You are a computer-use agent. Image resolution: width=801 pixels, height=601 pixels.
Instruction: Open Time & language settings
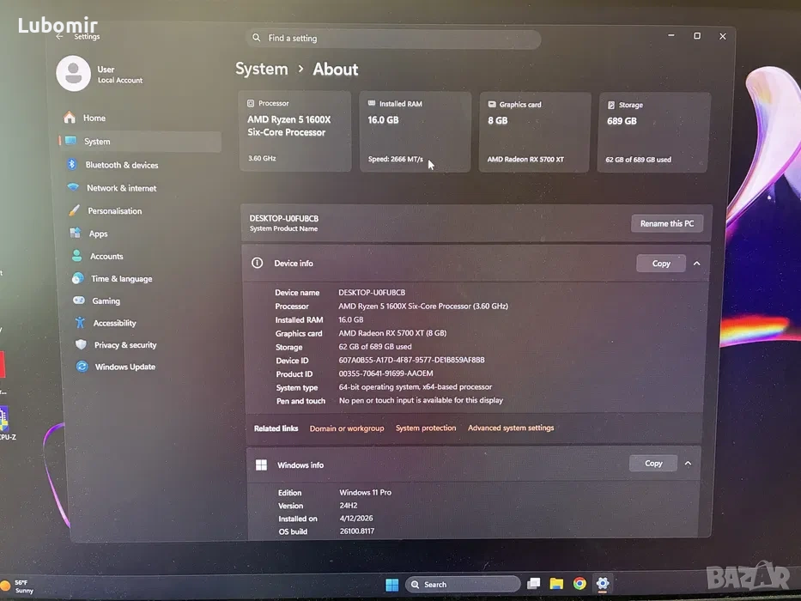coord(121,279)
